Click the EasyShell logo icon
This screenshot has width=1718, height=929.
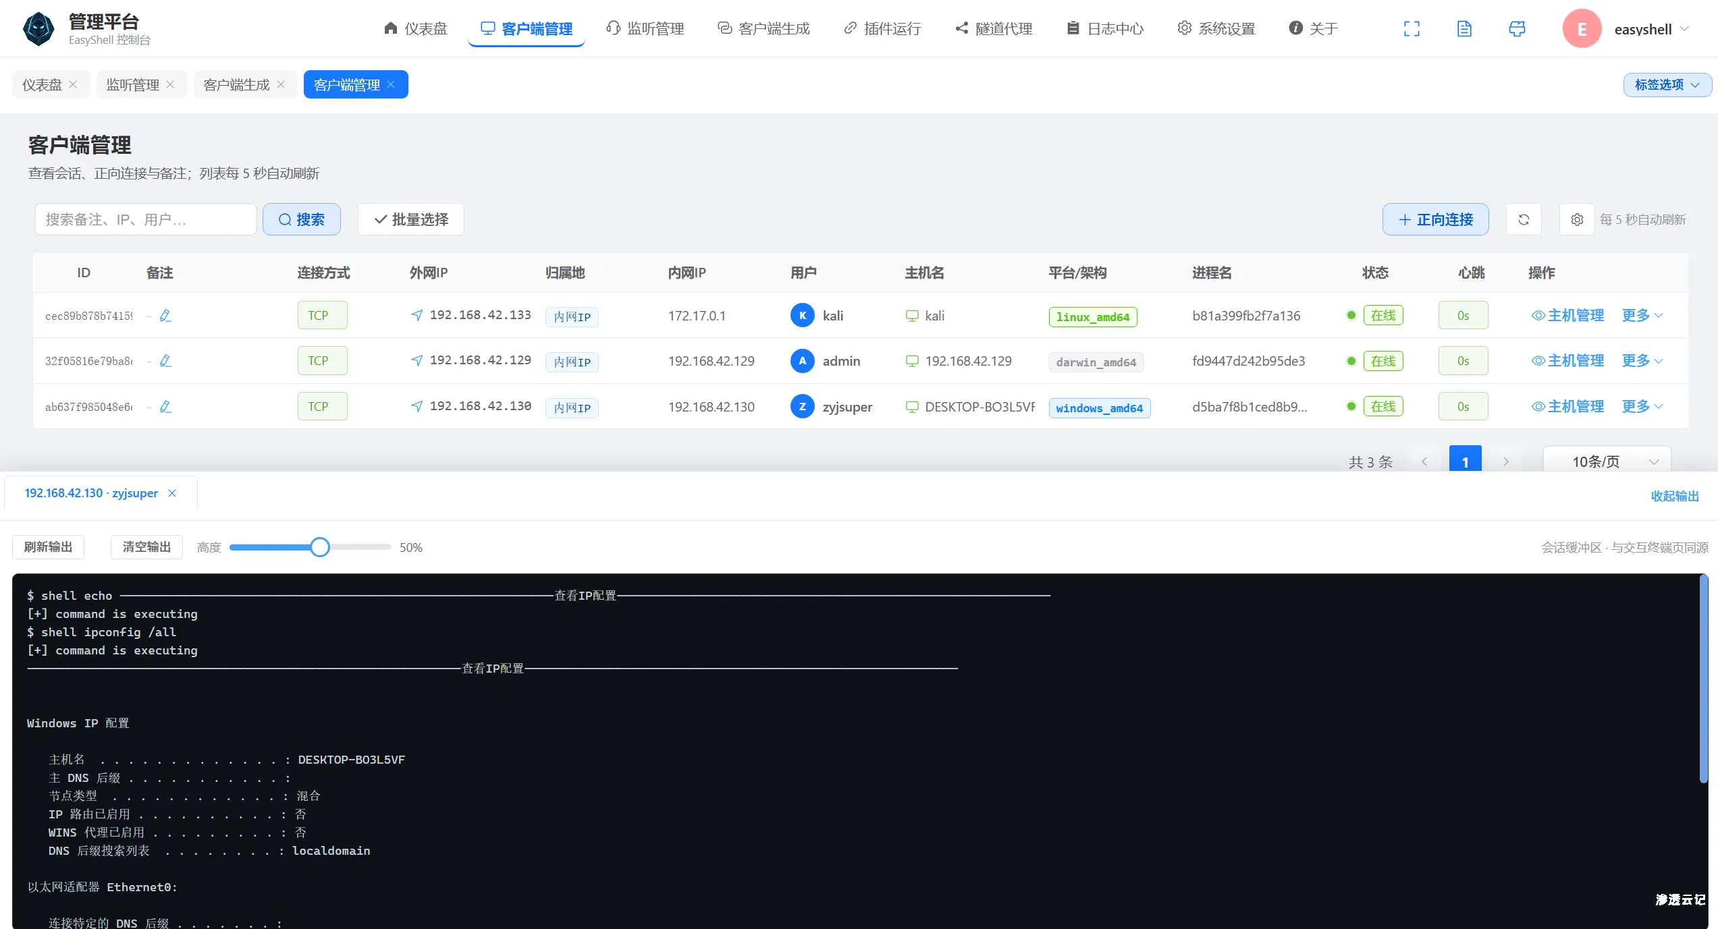38,29
